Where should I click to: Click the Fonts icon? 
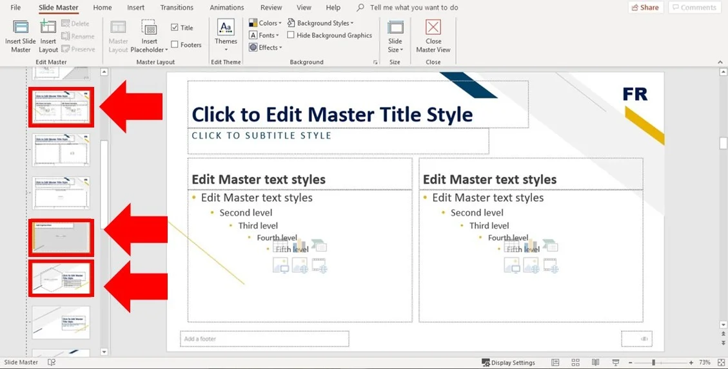click(253, 35)
